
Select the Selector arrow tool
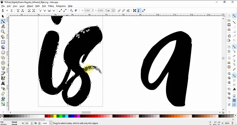[3, 16]
